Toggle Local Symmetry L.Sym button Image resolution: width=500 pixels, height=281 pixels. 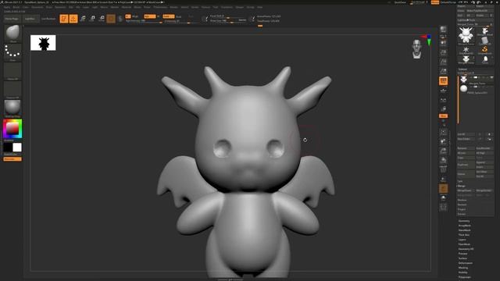coord(443,101)
